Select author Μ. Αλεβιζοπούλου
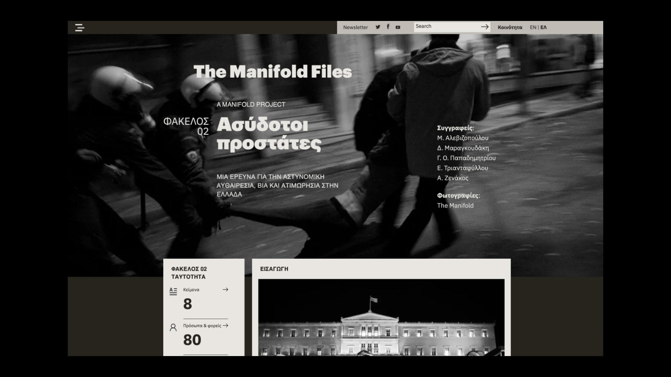671x377 pixels. 463,138
